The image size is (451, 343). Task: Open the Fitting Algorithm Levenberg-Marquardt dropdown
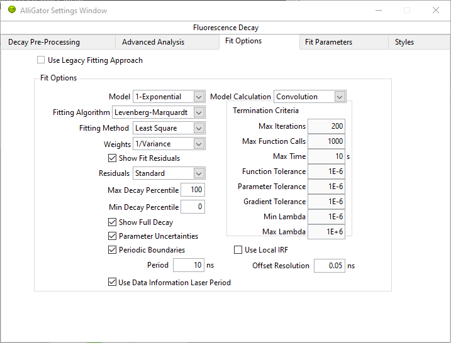pyautogui.click(x=159, y=112)
